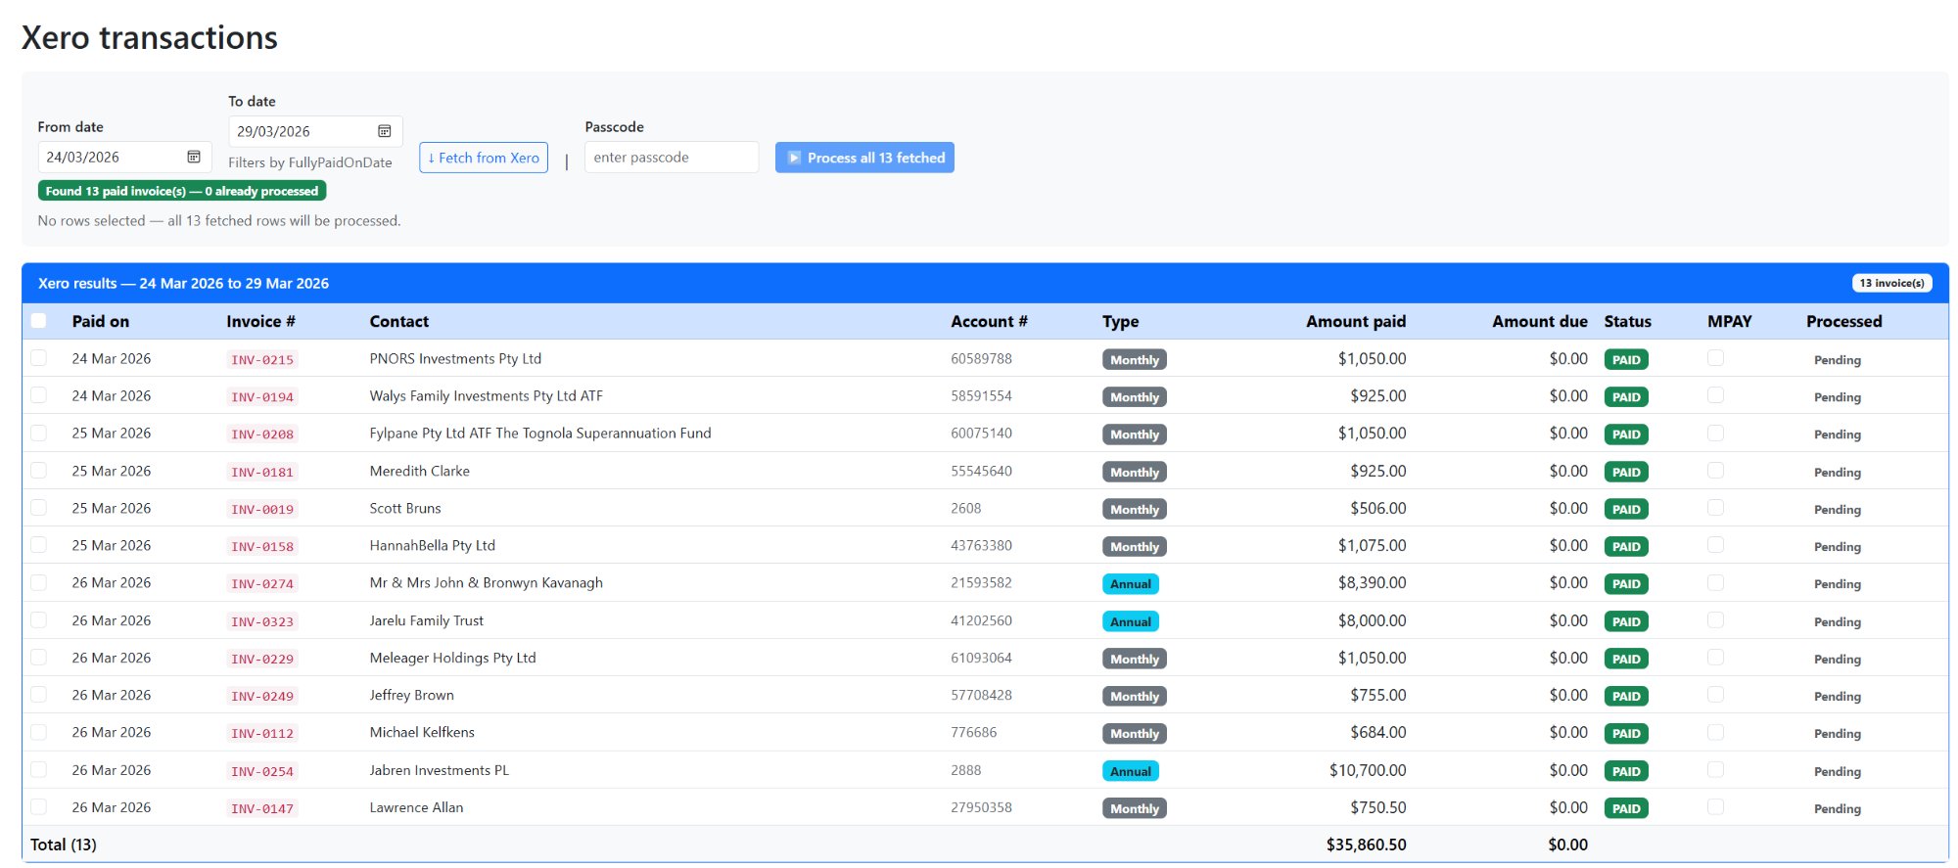Click Annual type badge for Jarelu Family Trust
Viewport: 1958px width, 868px height.
1131,621
